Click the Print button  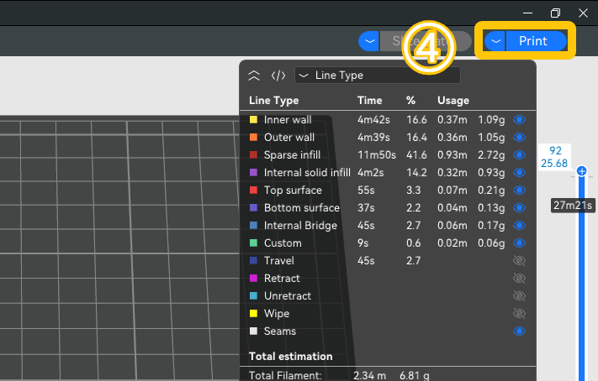tap(537, 41)
